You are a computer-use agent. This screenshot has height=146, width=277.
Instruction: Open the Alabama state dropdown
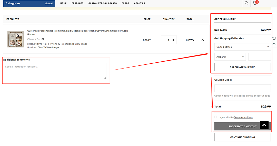[230, 57]
